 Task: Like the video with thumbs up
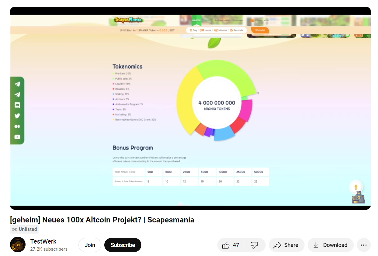pyautogui.click(x=231, y=245)
